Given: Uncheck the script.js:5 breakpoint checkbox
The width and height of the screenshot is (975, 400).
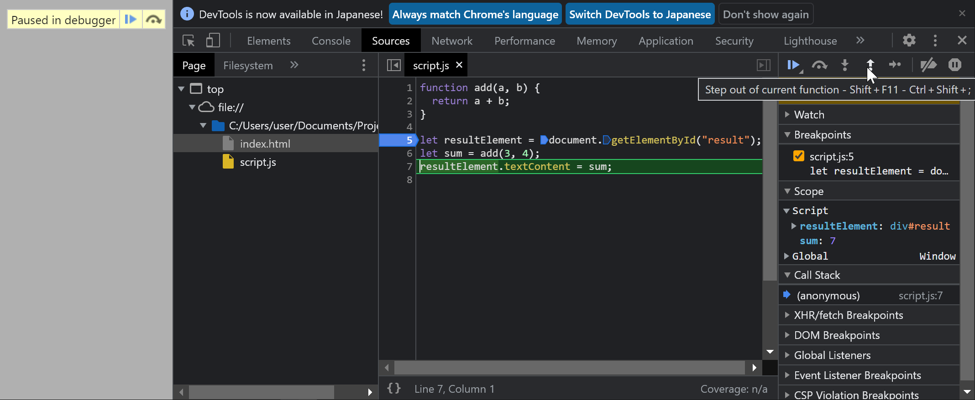Looking at the screenshot, I should tap(799, 156).
